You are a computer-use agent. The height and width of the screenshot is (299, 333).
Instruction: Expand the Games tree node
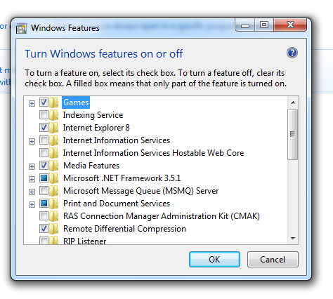click(32, 103)
